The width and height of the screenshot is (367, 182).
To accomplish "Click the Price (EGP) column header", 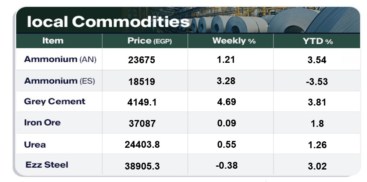I will click(x=149, y=41).
